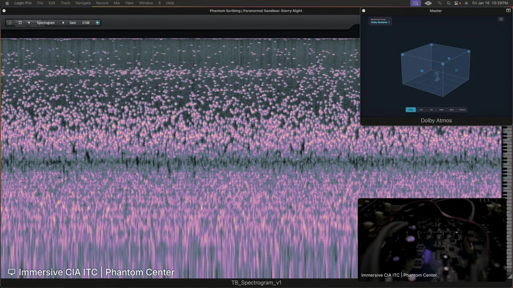Open the Logic Pro application menu
The width and height of the screenshot is (513, 288).
23,3
